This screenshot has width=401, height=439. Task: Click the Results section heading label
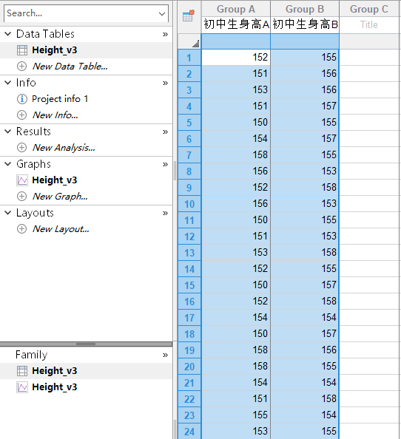pos(33,132)
